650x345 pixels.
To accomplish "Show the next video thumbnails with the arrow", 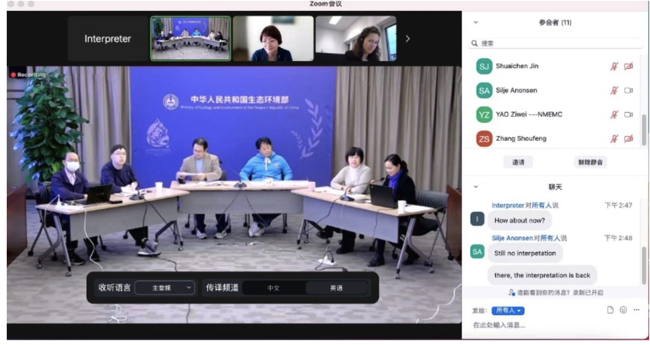I will coord(407,38).
